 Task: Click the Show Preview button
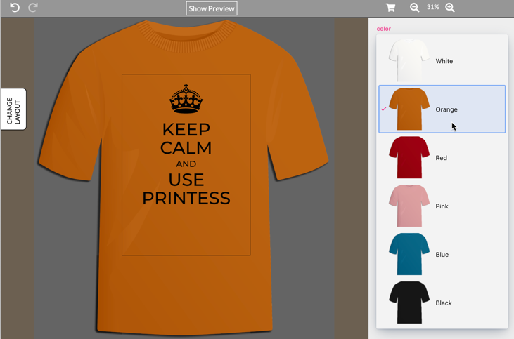click(212, 8)
